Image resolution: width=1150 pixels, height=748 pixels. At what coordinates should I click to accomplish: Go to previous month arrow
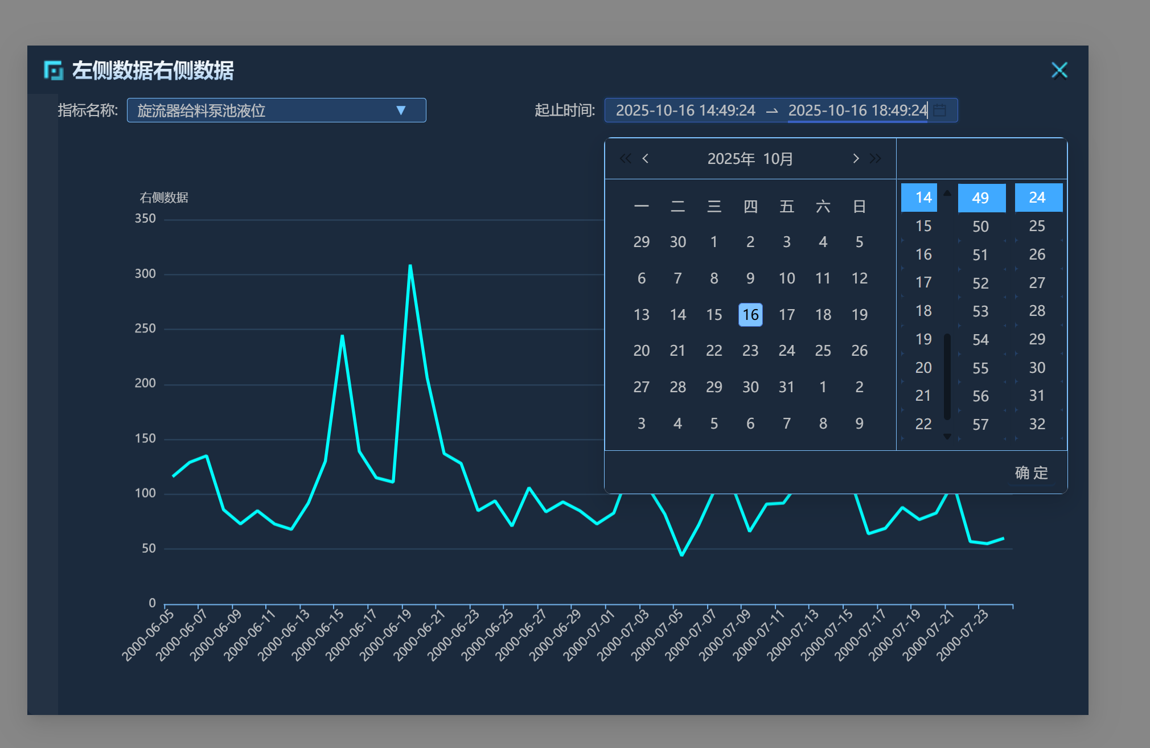[x=646, y=158]
